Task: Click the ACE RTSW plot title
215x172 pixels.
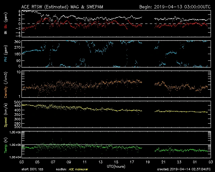Action: pos(65,7)
